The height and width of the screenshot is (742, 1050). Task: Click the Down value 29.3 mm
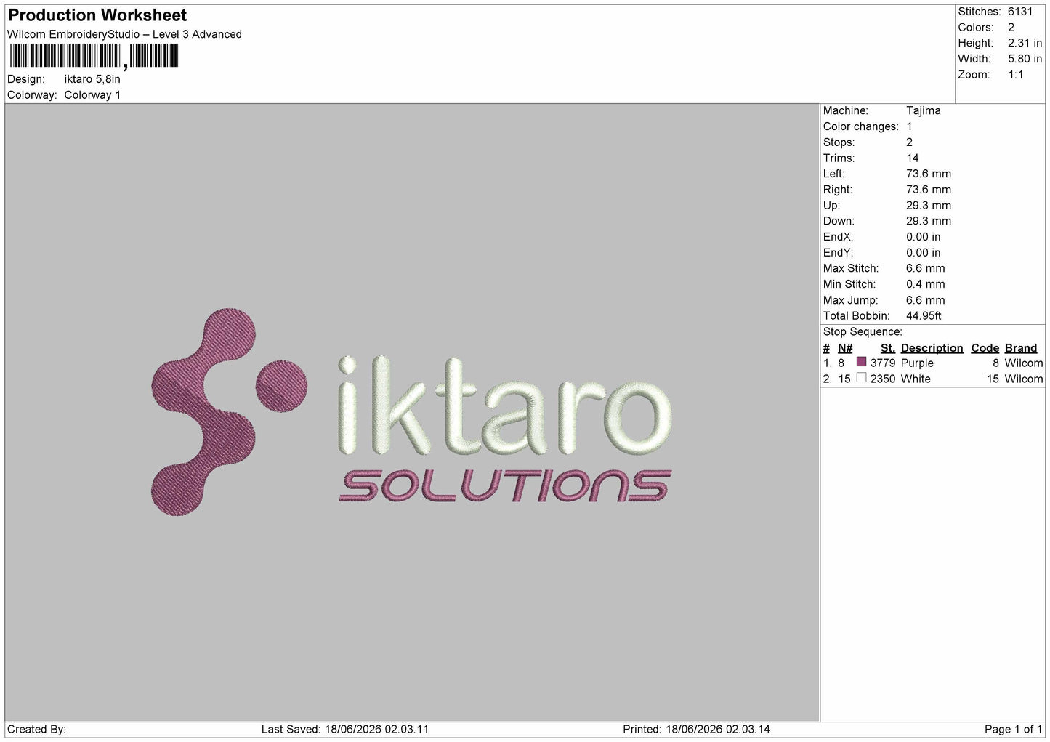pyautogui.click(x=929, y=221)
